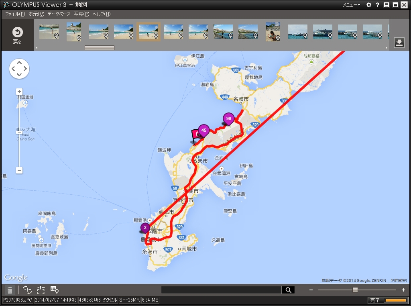
Task: Click the left scroll arrow of the thumbnail strip
Action: (x=37, y=48)
